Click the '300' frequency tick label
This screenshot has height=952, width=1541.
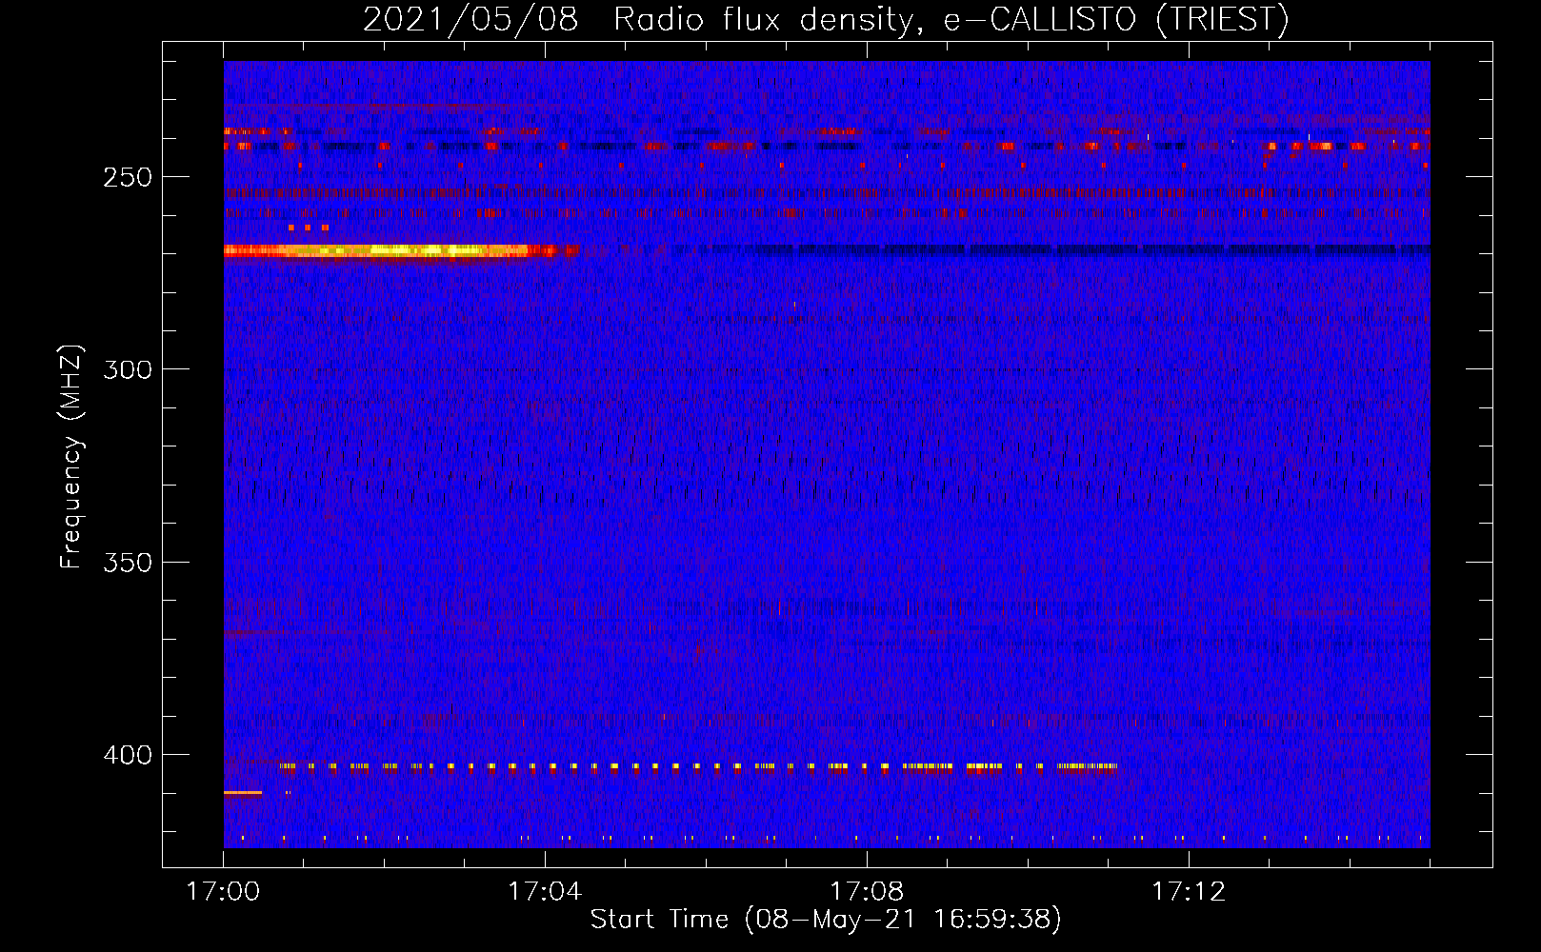128,369
